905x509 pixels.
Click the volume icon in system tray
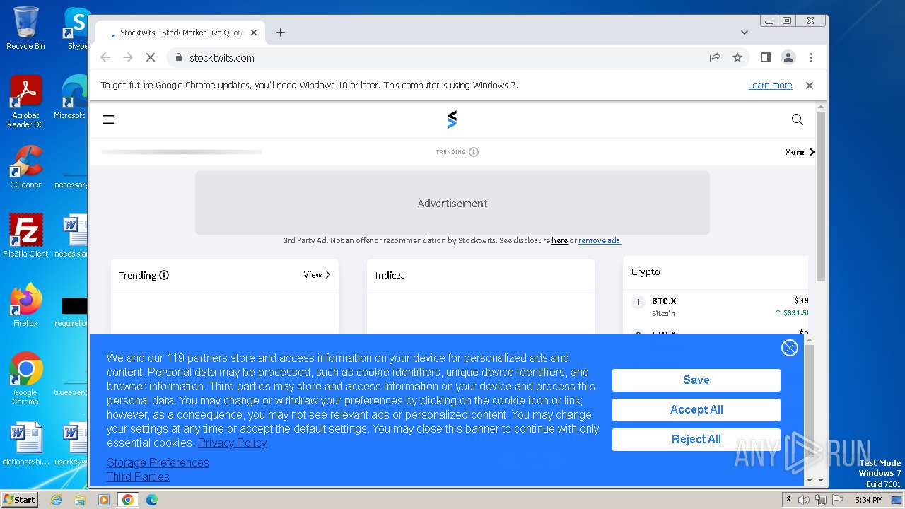click(x=804, y=500)
